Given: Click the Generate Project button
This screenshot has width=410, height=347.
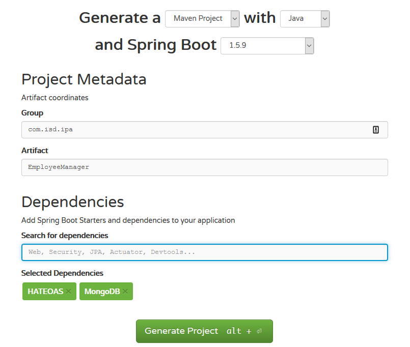Looking at the screenshot, I should point(204,331).
